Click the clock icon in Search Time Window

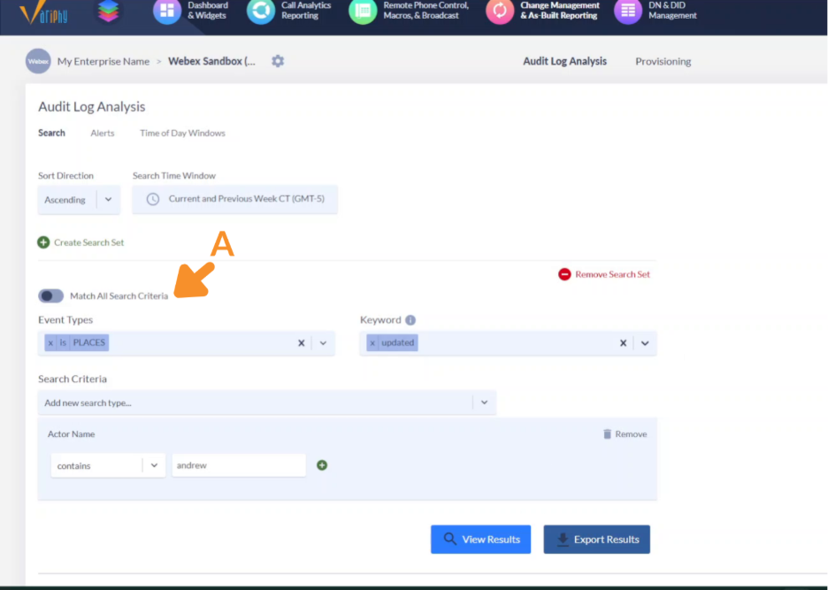153,199
